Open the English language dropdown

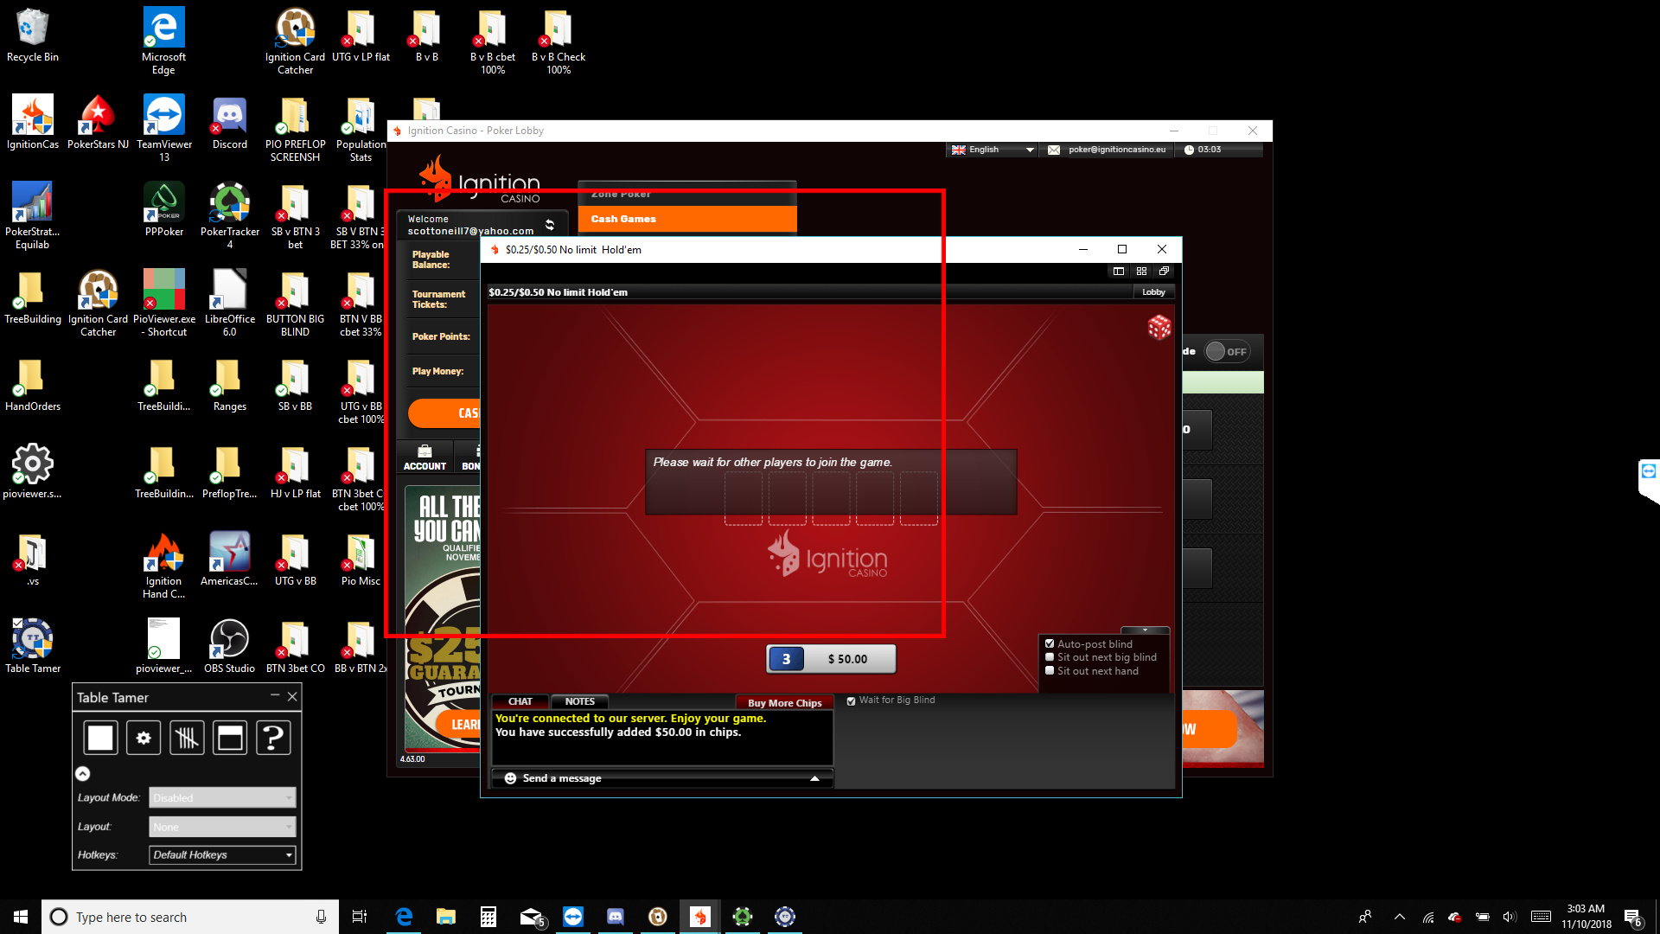pyautogui.click(x=993, y=150)
